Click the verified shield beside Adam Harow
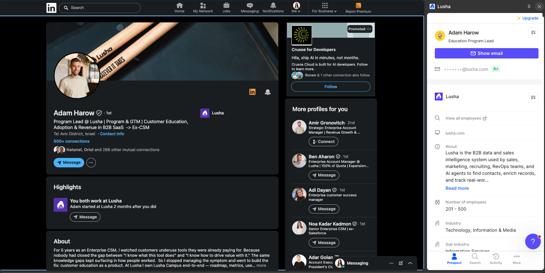Viewport: 545px width, 273px height. [x=99, y=113]
